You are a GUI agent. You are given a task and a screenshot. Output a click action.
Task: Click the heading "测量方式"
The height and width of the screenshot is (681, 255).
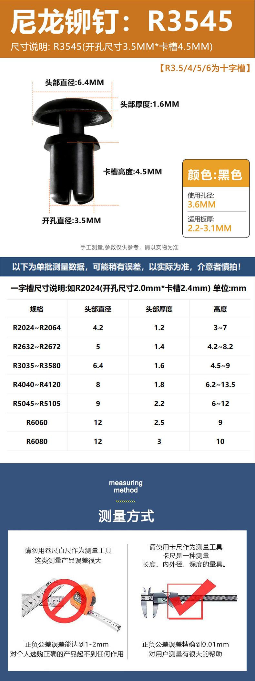(126, 516)
